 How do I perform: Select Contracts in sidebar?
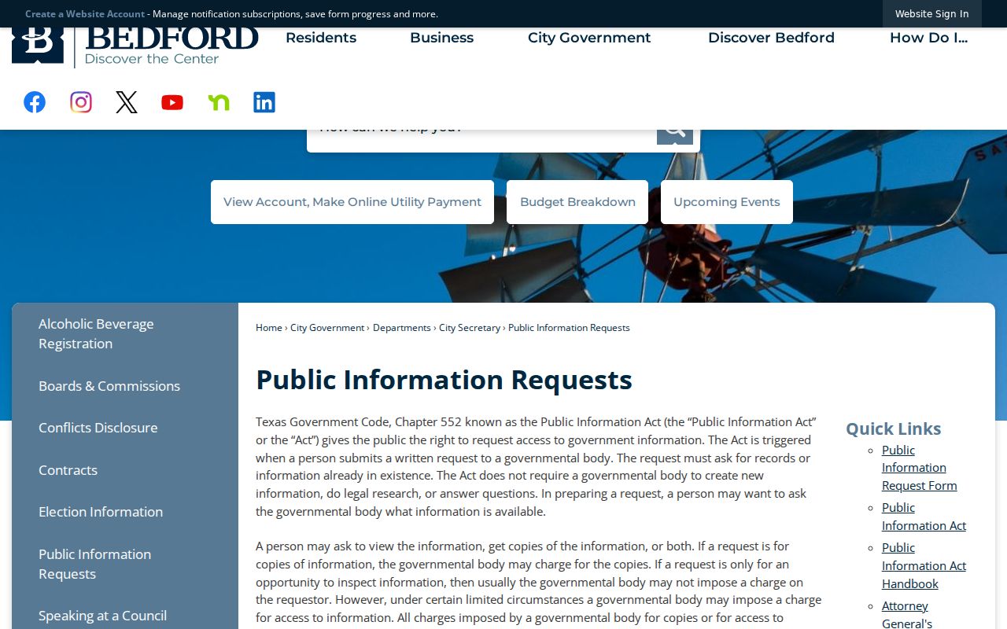(x=125, y=470)
